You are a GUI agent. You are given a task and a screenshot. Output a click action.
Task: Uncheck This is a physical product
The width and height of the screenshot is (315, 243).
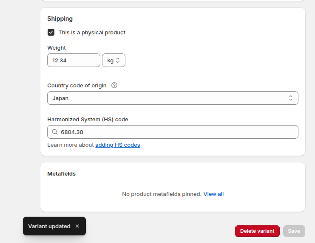(51, 32)
